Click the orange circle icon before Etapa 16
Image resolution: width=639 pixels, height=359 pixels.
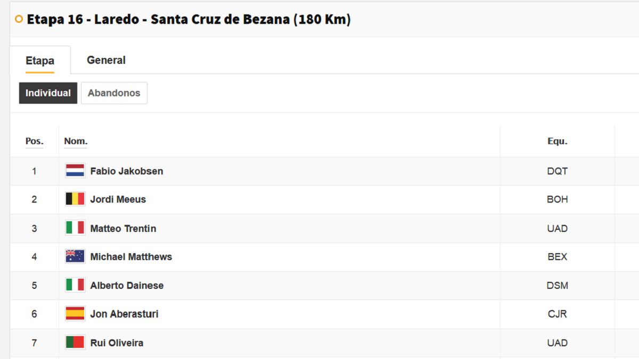[x=19, y=19]
